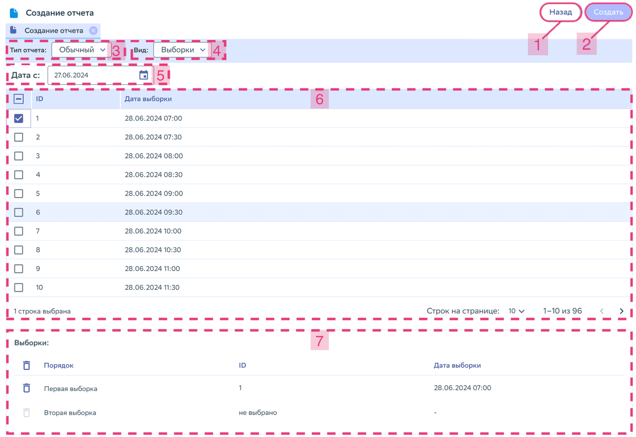Click trash icon beside Первая выборка
The height and width of the screenshot is (437, 636).
pos(27,388)
